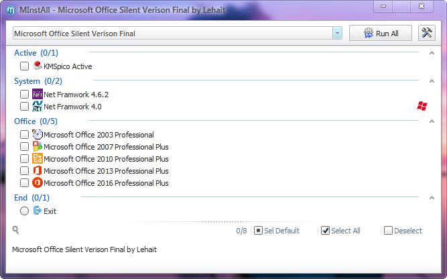Close the MInstAll window
Screen dimensions: 447x279
(422, 6)
